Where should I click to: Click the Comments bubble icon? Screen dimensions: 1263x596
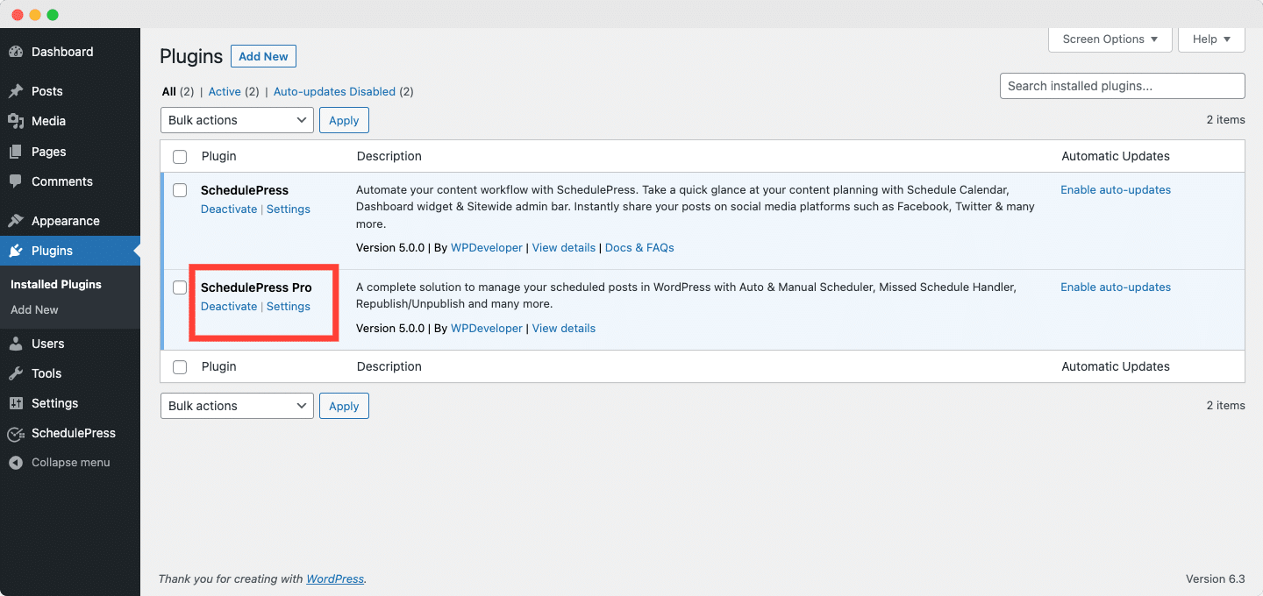(x=16, y=181)
